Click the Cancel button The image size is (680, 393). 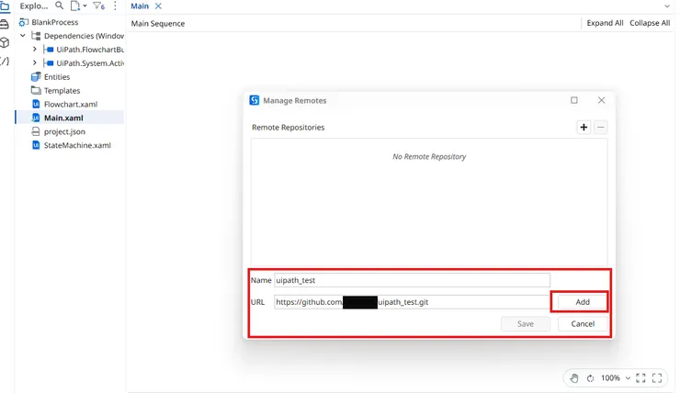(583, 323)
